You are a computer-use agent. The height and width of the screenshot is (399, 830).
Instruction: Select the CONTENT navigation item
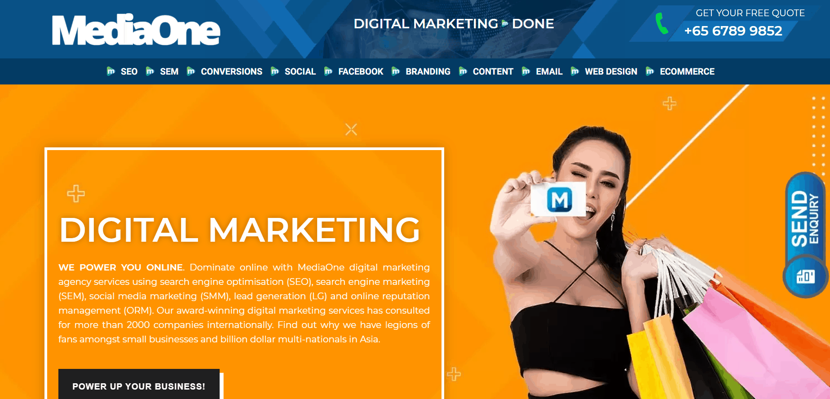tap(493, 71)
